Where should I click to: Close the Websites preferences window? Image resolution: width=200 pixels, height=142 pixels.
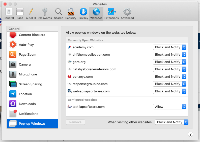(x=5, y=4)
